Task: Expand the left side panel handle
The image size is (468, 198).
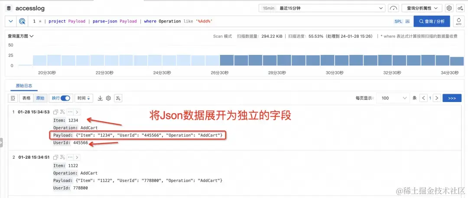Action: 1,142
